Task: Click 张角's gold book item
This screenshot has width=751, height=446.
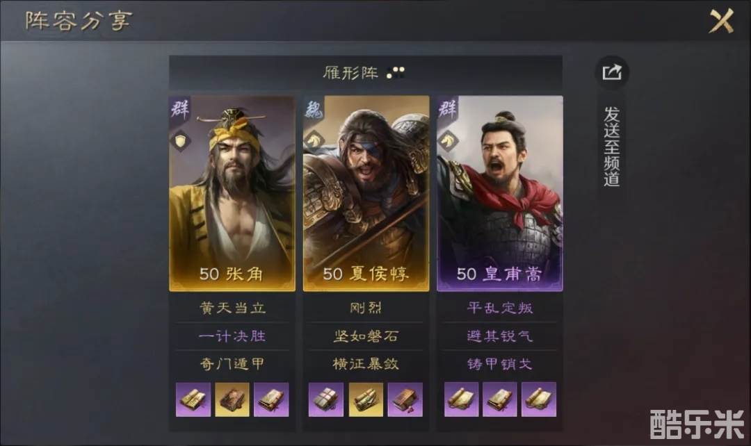Action: (232, 399)
